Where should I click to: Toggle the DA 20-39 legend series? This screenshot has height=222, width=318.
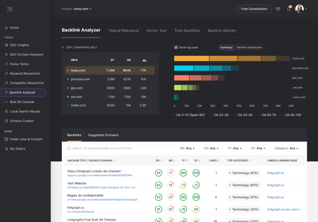(220, 115)
